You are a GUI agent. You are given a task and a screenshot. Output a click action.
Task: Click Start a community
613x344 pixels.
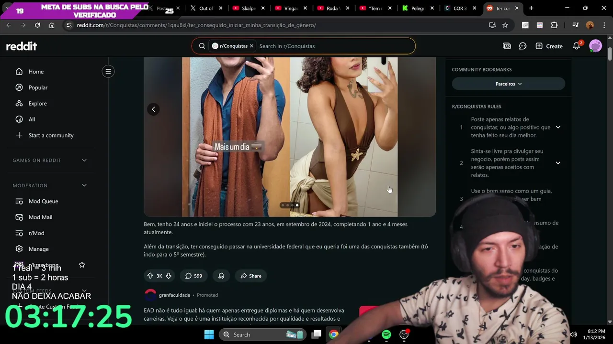tap(51, 135)
